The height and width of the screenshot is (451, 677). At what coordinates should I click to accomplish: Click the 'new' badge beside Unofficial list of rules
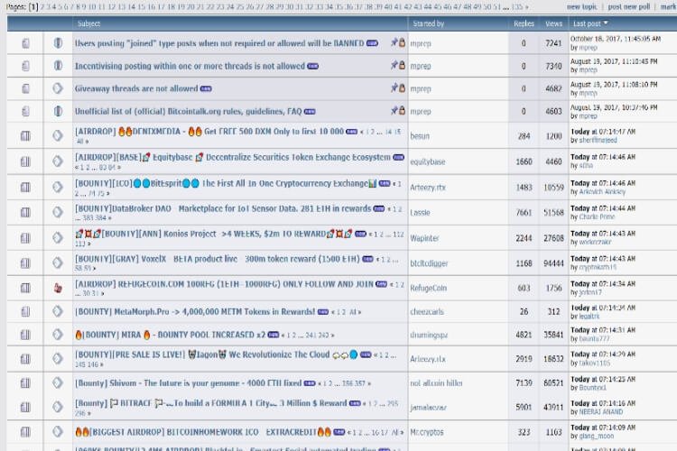pyautogui.click(x=311, y=112)
